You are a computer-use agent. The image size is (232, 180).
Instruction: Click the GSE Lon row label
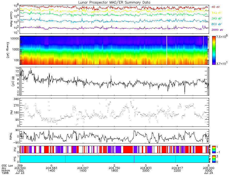[7, 166]
